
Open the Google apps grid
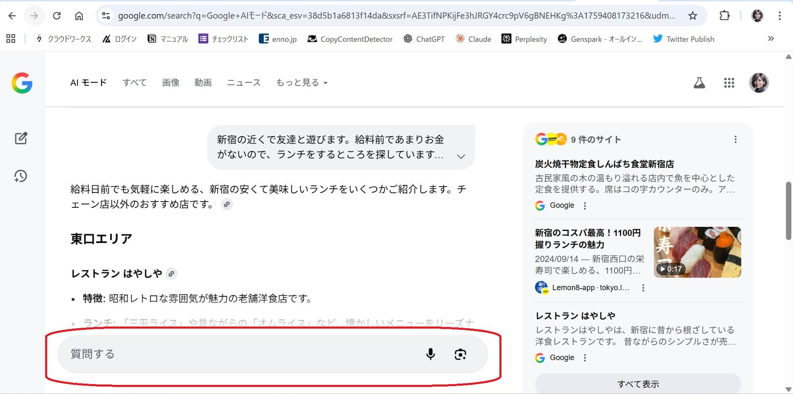click(729, 83)
